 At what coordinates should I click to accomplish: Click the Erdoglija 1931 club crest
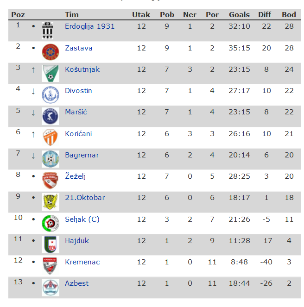point(48,31)
